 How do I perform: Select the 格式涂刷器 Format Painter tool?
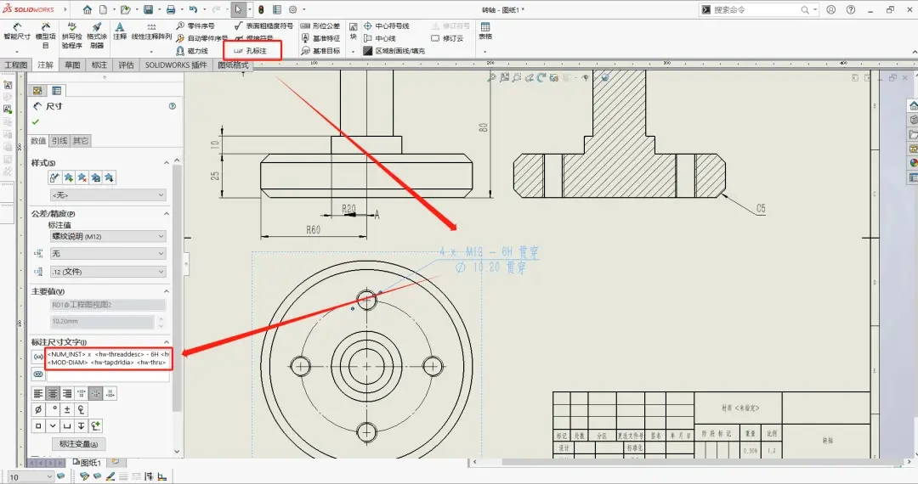click(x=97, y=36)
